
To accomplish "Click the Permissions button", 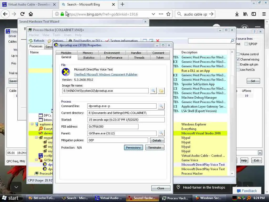I will 133,147.
